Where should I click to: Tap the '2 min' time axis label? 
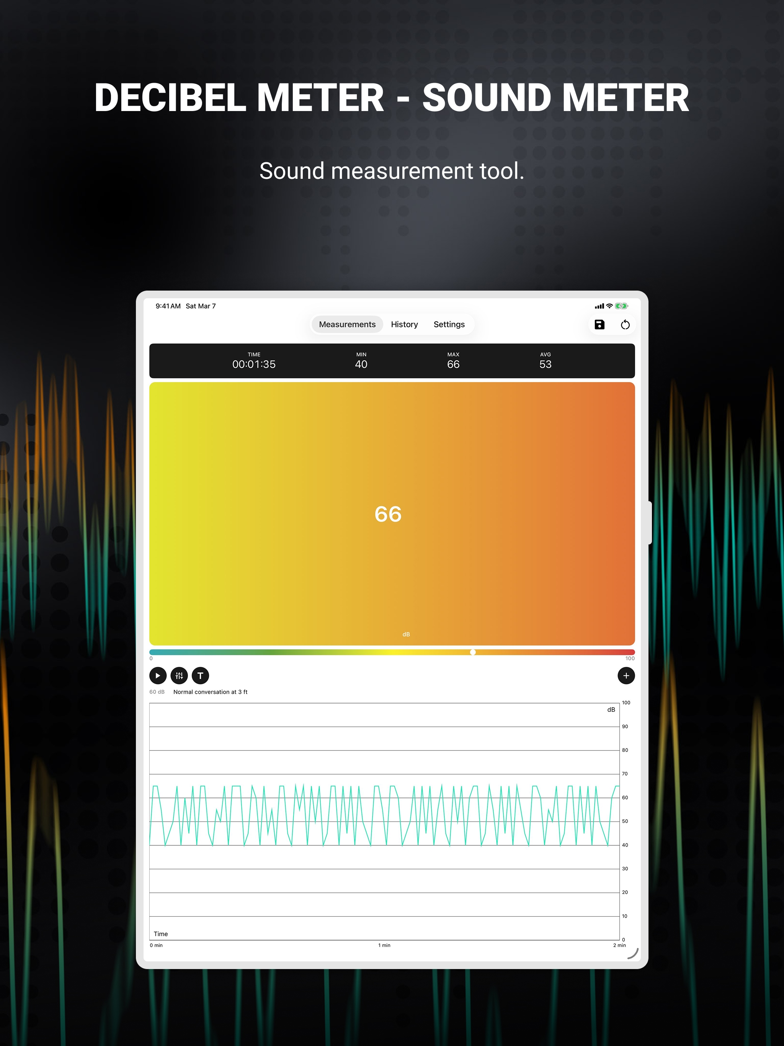point(619,945)
